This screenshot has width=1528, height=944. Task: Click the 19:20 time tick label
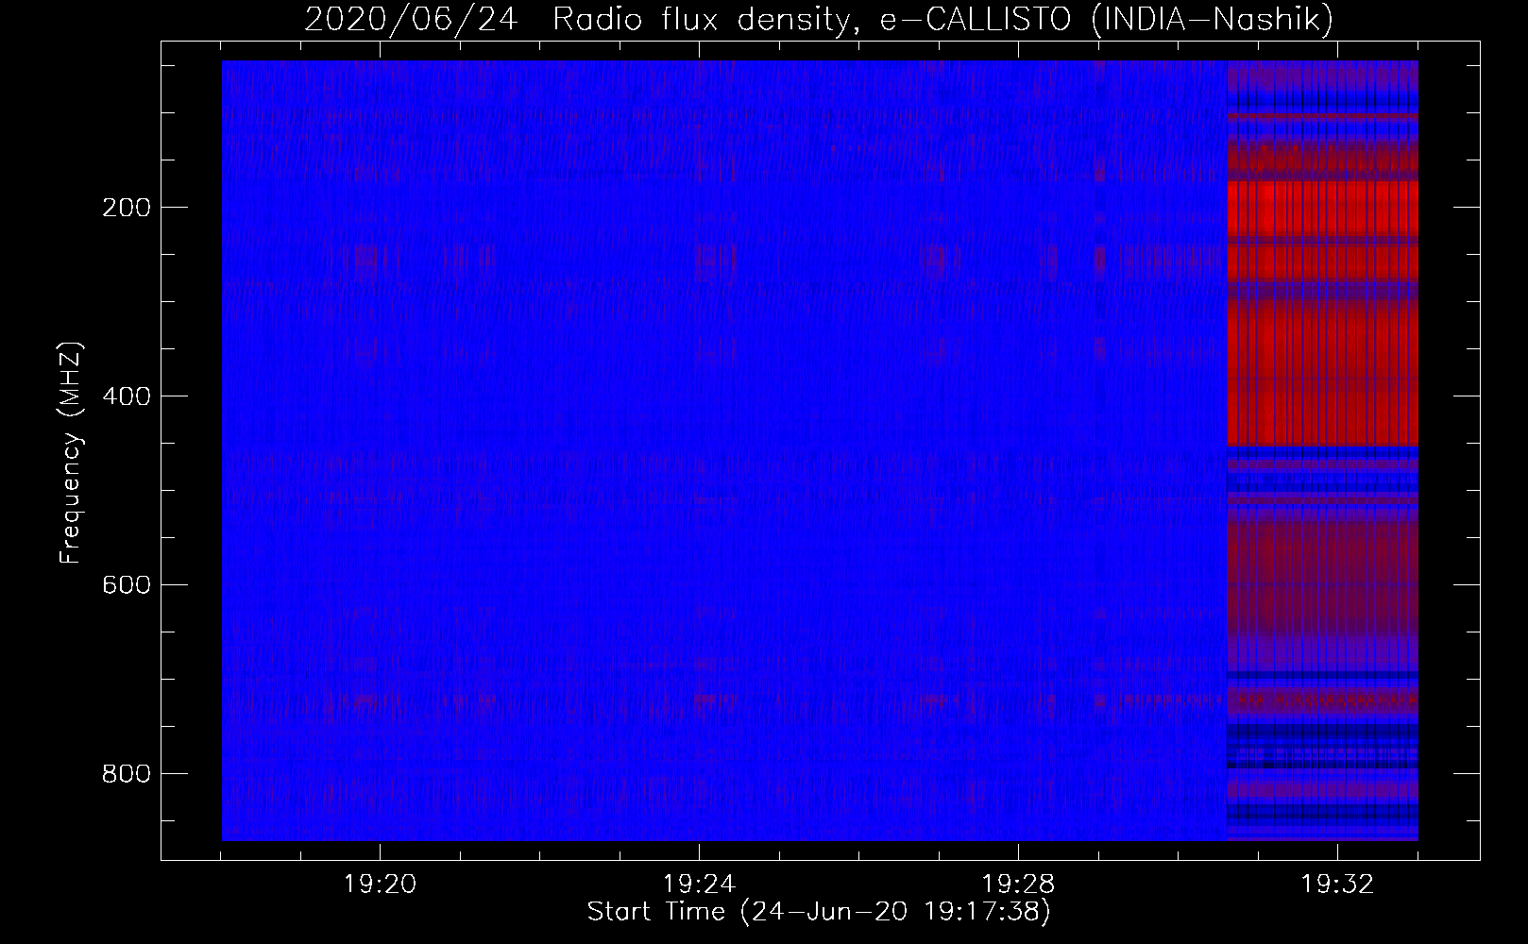pyautogui.click(x=380, y=885)
